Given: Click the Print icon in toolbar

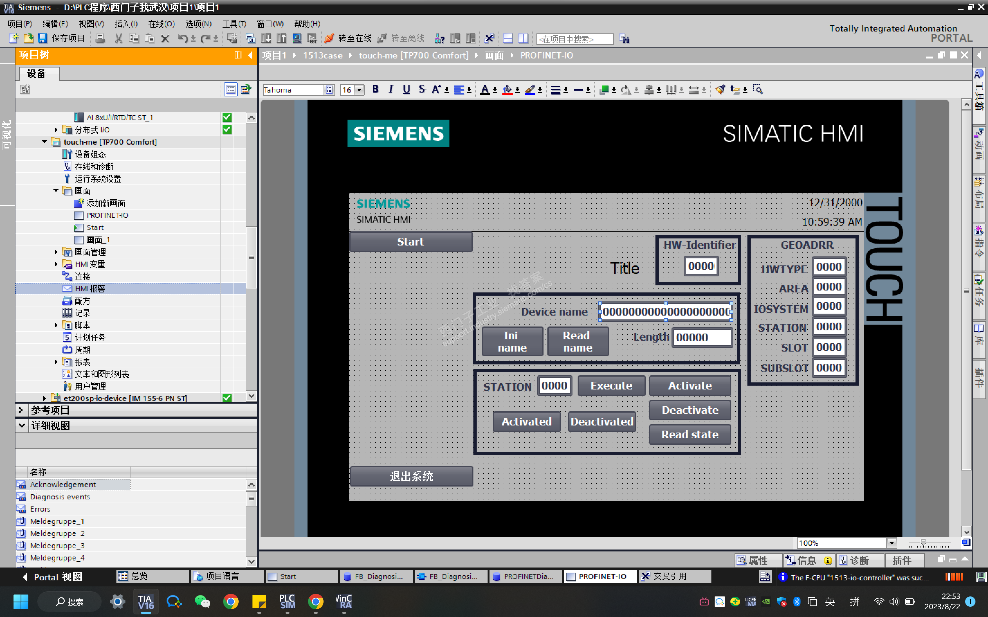Looking at the screenshot, I should [100, 38].
